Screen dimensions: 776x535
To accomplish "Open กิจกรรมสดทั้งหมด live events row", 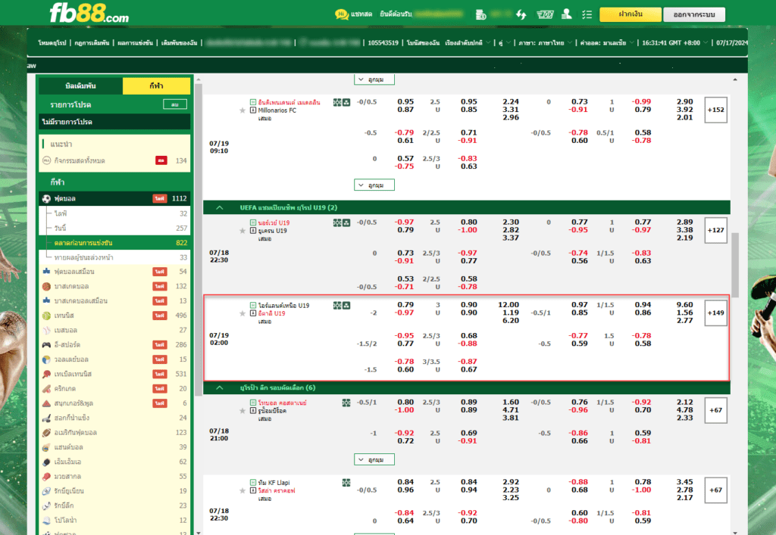I will click(115, 160).
